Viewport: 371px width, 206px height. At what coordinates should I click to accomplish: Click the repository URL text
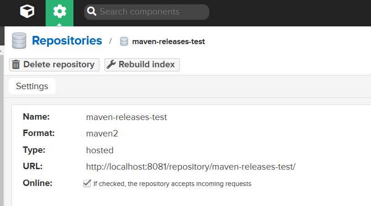[191, 167]
